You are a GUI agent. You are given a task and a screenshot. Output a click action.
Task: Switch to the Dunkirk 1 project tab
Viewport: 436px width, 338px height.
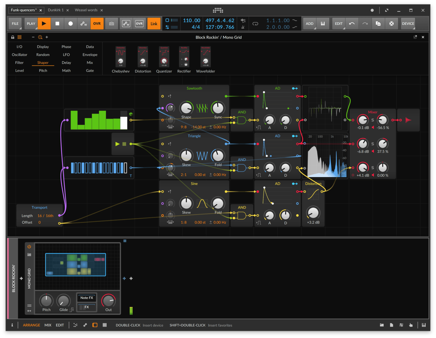pyautogui.click(x=56, y=10)
